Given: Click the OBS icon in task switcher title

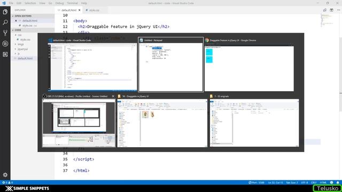Looking at the screenshot, I should point(44,96).
